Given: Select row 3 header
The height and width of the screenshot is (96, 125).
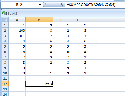Looking at the screenshot, I should coord(5,36).
